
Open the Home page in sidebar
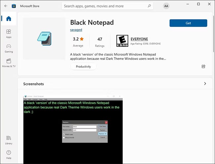point(9,19)
